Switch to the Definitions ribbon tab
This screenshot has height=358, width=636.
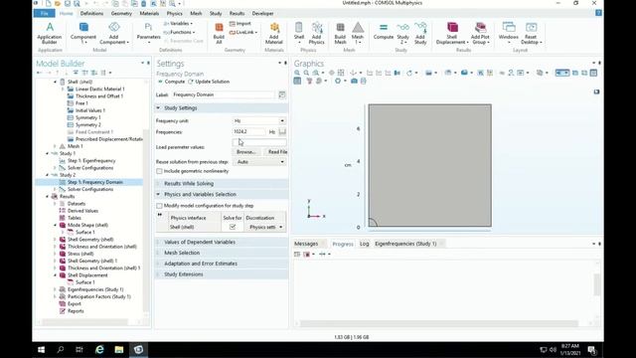point(91,13)
